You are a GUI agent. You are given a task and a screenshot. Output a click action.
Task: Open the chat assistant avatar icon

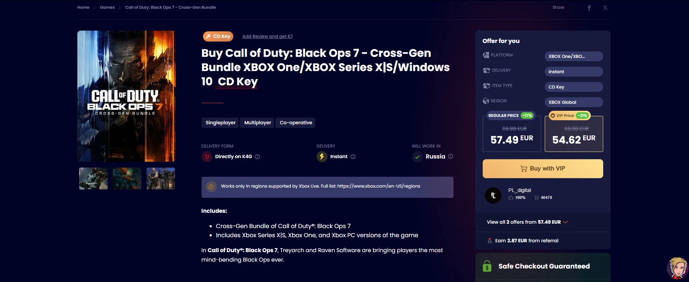click(x=678, y=269)
